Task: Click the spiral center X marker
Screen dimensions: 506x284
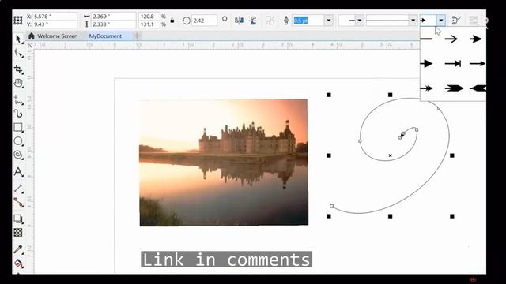Action: click(390, 155)
